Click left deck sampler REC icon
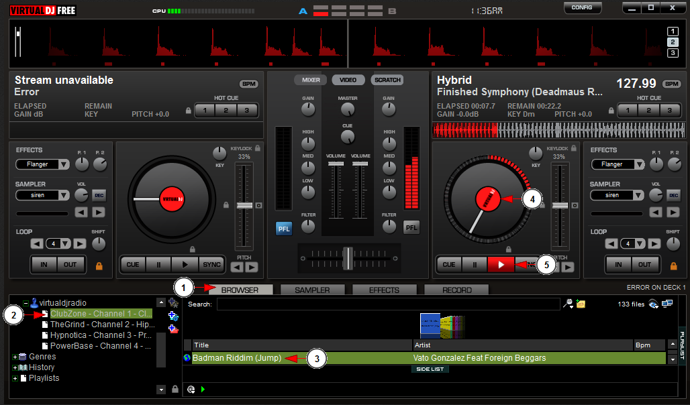690x405 pixels. coord(99,195)
